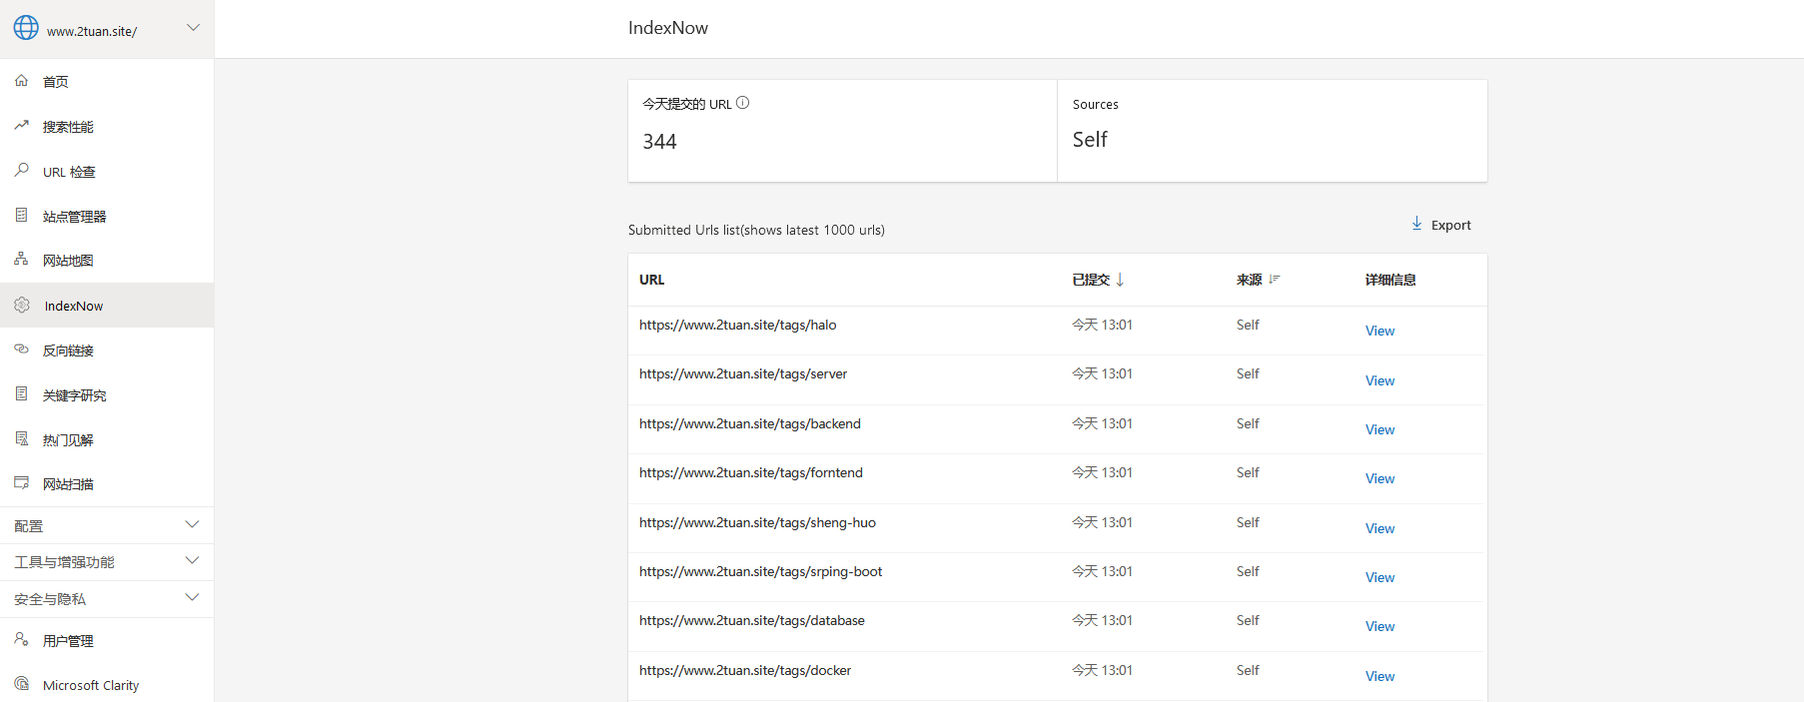The height and width of the screenshot is (702, 1804).
Task: Expand the 安全与隐私 section
Action: coord(107,599)
